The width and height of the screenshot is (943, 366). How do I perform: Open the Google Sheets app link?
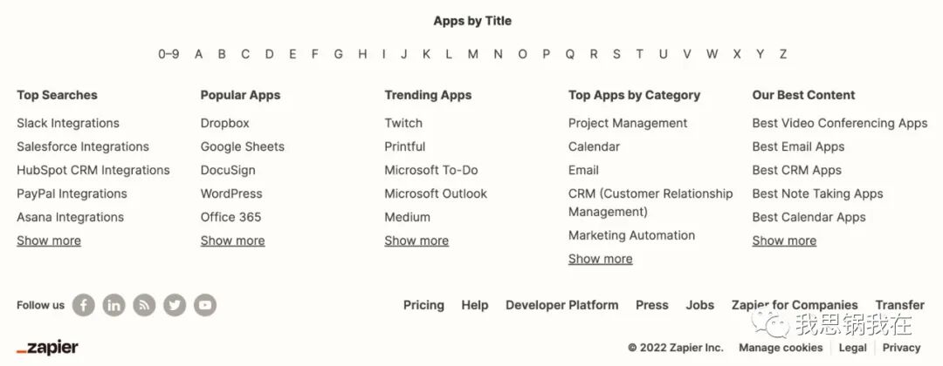pyautogui.click(x=242, y=146)
